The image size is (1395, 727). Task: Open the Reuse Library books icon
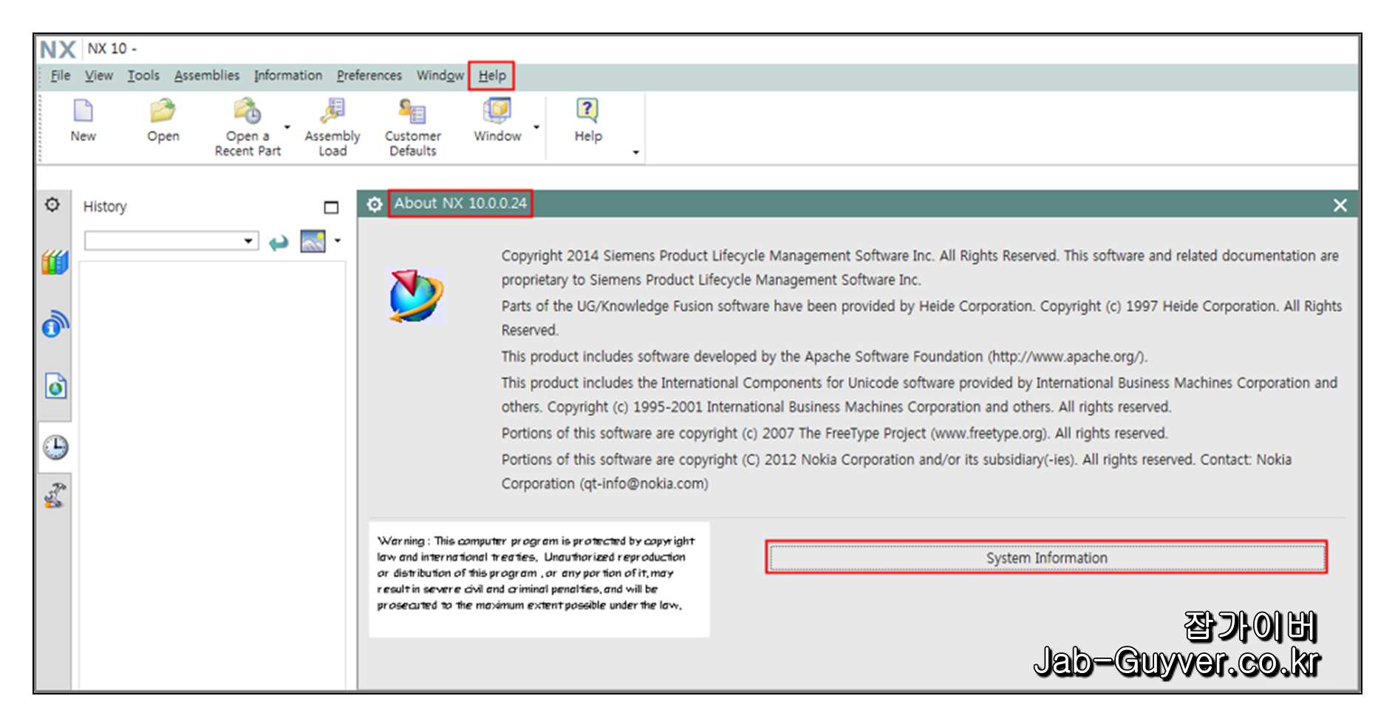pyautogui.click(x=55, y=262)
